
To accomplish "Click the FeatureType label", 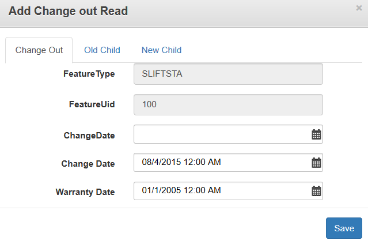I will click(89, 74).
